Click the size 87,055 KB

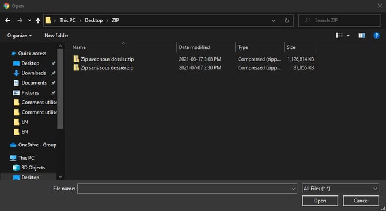pyautogui.click(x=304, y=67)
